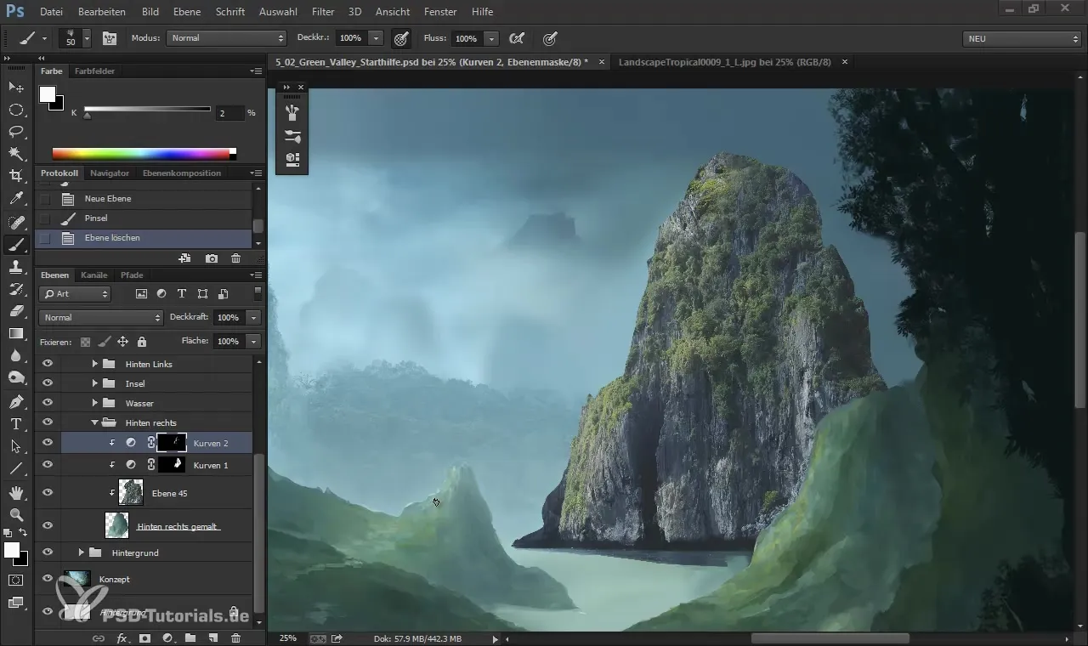Select the Zoom tool

click(15, 514)
